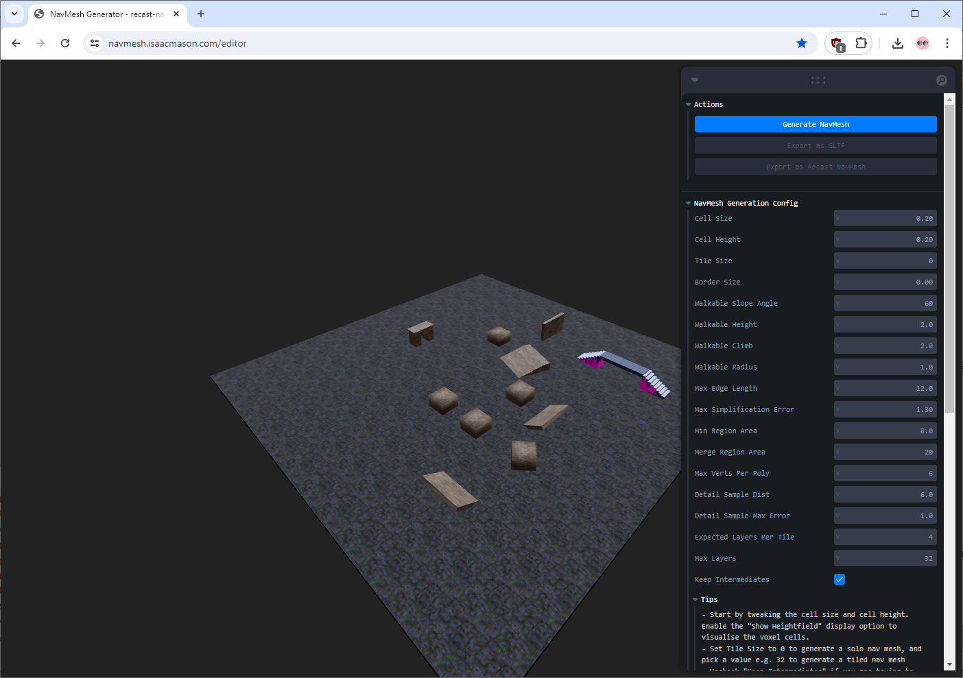Viewport: 963px width, 678px height.
Task: Edit the Max Verts Per Poly field
Action: click(x=885, y=473)
